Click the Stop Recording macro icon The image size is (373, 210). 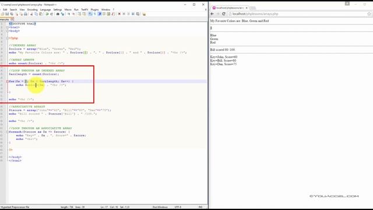pos(124,14)
